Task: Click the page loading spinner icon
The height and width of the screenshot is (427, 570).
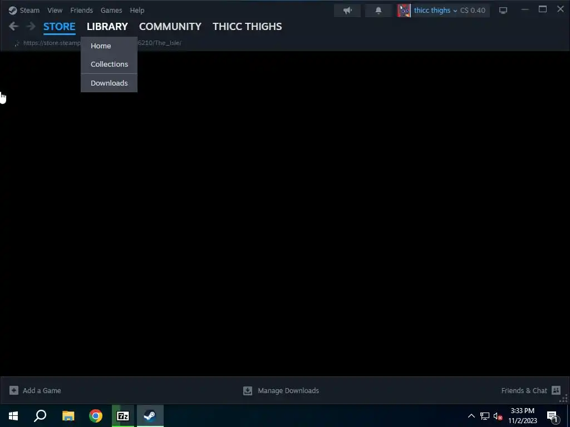Action: (17, 43)
